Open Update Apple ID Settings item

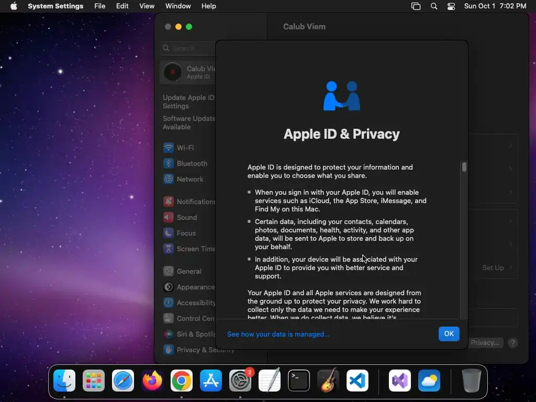[x=188, y=102]
